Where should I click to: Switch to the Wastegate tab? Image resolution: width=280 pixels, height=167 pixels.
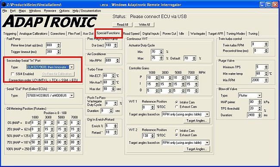[x=197, y=34]
